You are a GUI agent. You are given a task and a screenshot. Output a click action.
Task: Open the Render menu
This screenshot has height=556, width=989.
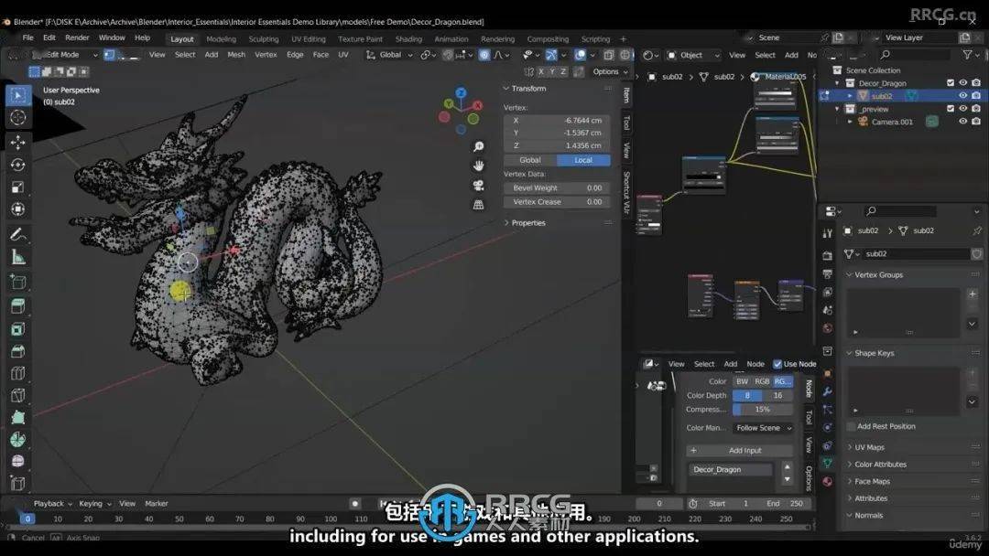[77, 37]
